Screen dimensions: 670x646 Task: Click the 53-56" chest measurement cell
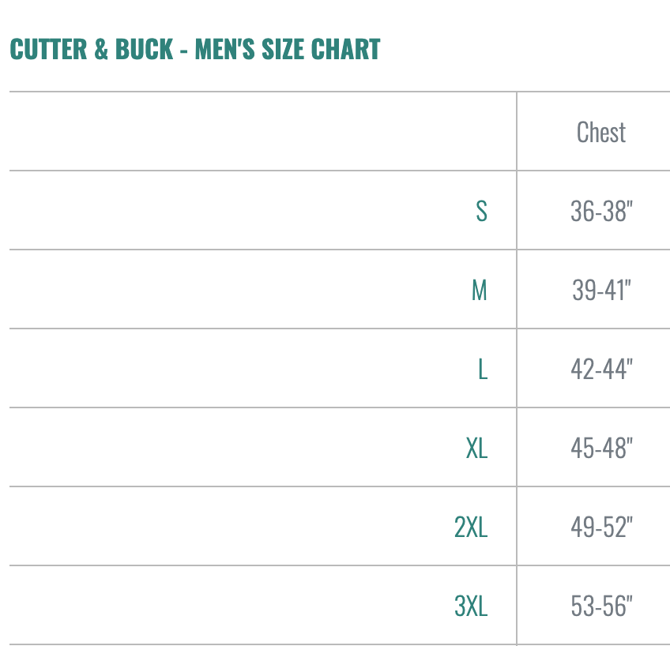point(601,606)
